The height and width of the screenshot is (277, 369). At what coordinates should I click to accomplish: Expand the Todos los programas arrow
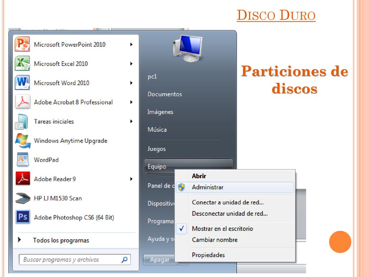tap(19, 240)
